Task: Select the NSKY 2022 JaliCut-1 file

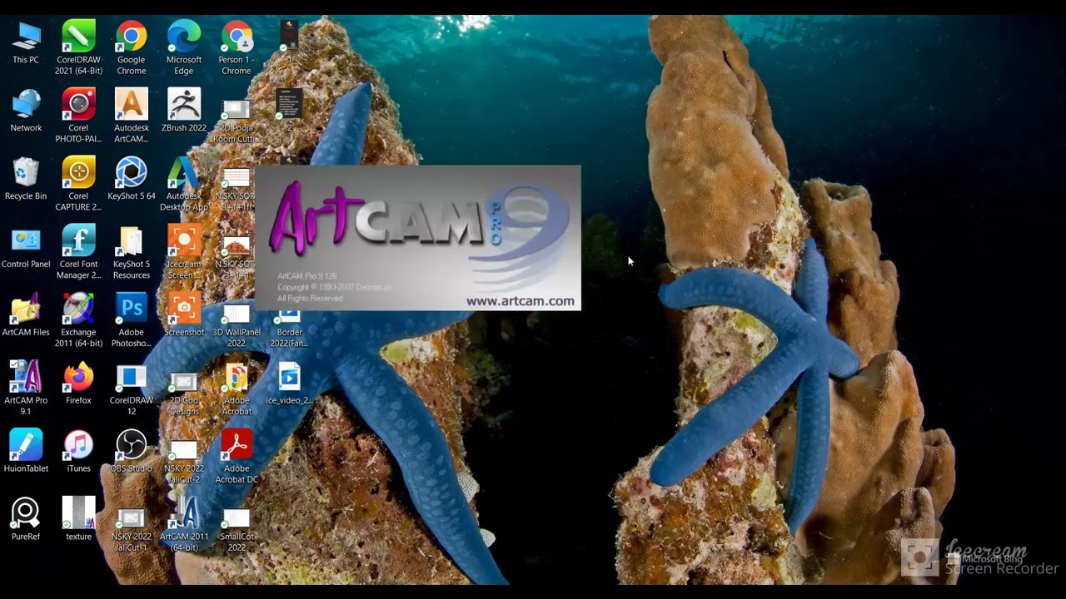Action: coord(132,530)
